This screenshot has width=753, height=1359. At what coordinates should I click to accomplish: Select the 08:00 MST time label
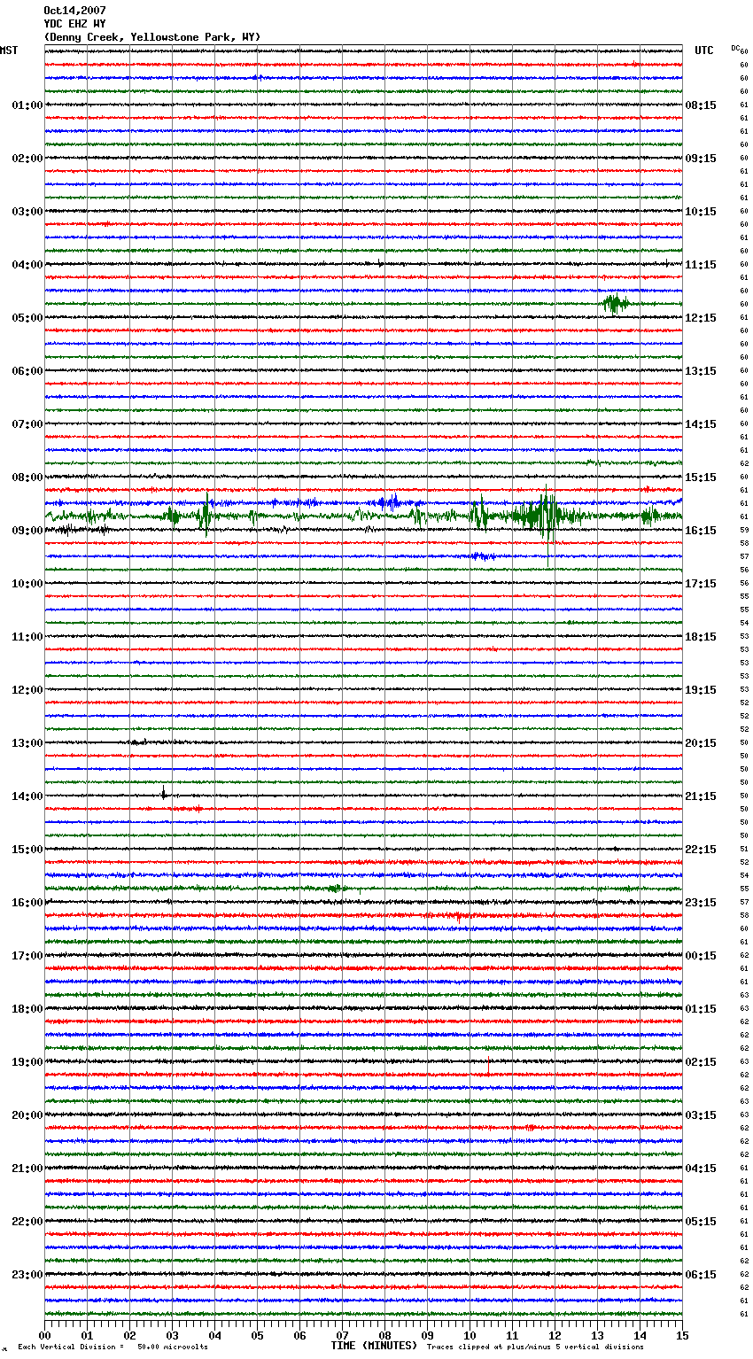click(27, 478)
